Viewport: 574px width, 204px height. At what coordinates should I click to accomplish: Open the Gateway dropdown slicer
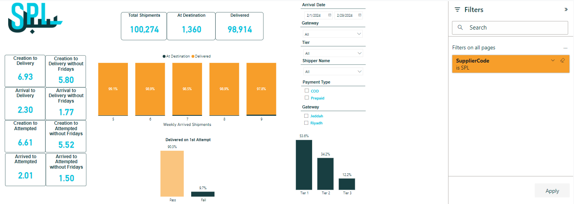point(333,34)
